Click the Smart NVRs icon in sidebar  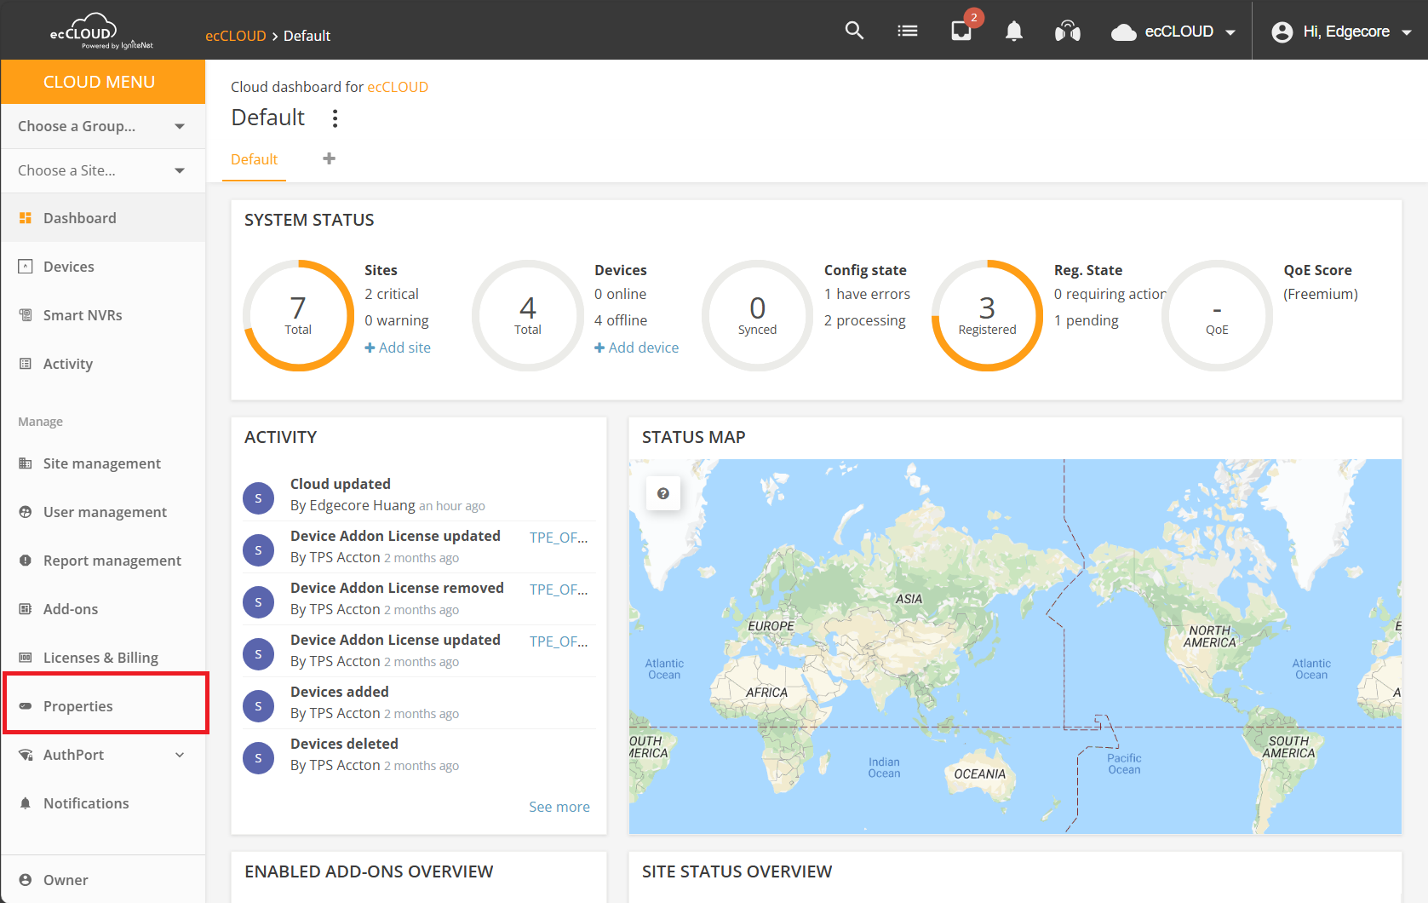(26, 315)
